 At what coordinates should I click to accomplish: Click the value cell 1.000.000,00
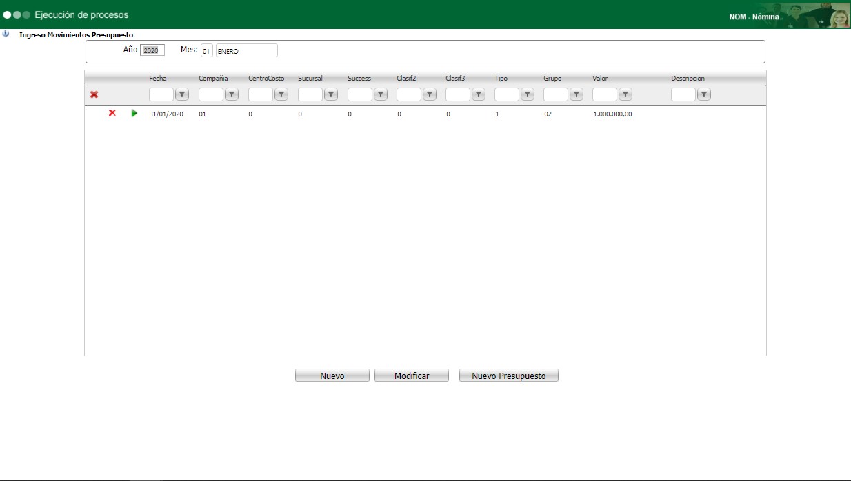coord(612,114)
